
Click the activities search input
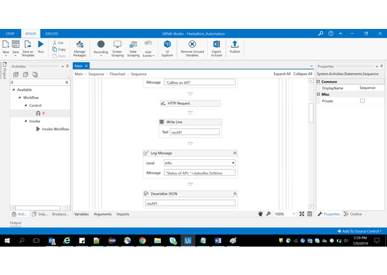[37, 82]
